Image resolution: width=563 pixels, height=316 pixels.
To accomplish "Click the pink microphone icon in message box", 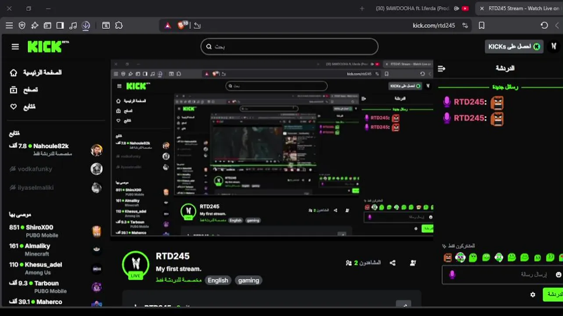I will click(452, 275).
